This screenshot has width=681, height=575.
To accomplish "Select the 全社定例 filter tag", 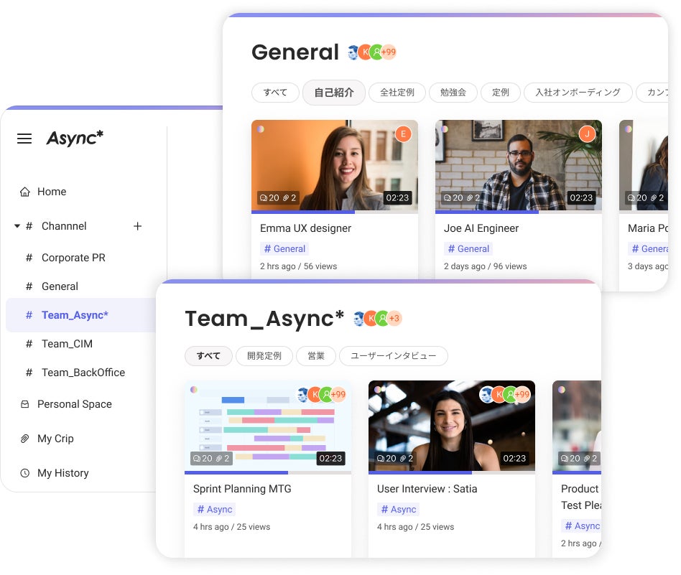I will click(397, 93).
